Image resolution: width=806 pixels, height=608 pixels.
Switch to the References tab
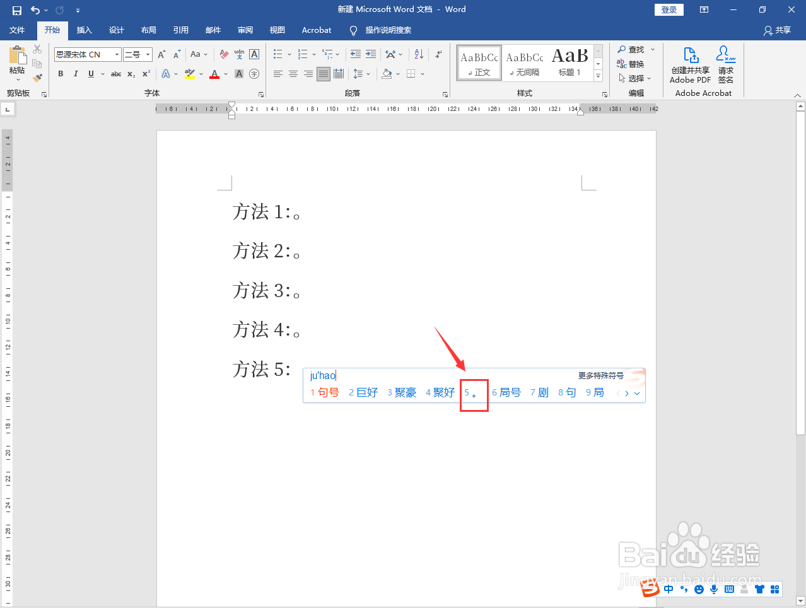[x=181, y=30]
